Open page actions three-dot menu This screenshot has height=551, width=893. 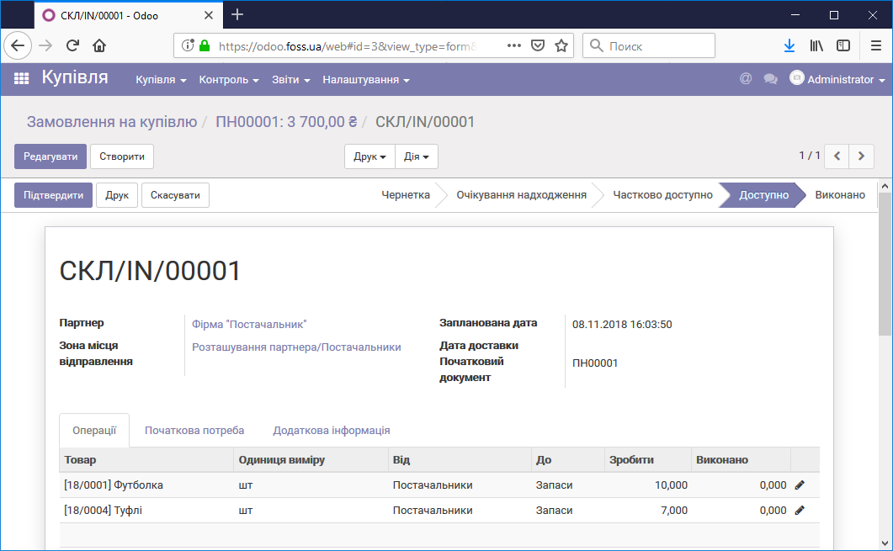[513, 45]
